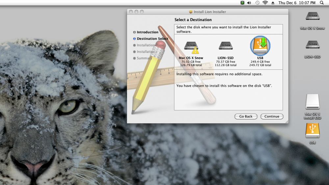Select the Mac OS X Snow desktop drive
The height and width of the screenshot is (185, 329).
[313, 16]
